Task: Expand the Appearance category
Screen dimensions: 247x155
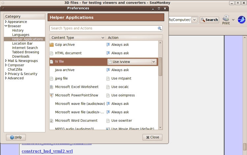Action: (x=6, y=22)
